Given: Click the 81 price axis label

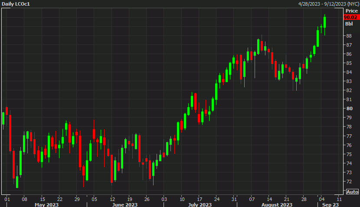Looking at the screenshot, I should pyautogui.click(x=349, y=99).
